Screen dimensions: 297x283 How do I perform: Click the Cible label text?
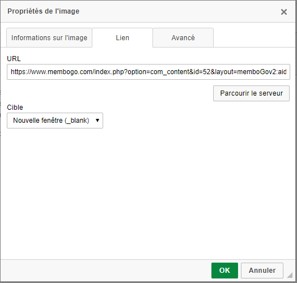(15, 108)
